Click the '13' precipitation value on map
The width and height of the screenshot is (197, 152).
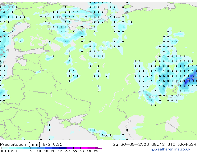pos(193,81)
